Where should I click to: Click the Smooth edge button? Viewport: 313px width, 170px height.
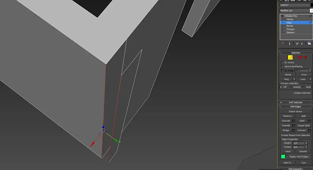pos(303,151)
